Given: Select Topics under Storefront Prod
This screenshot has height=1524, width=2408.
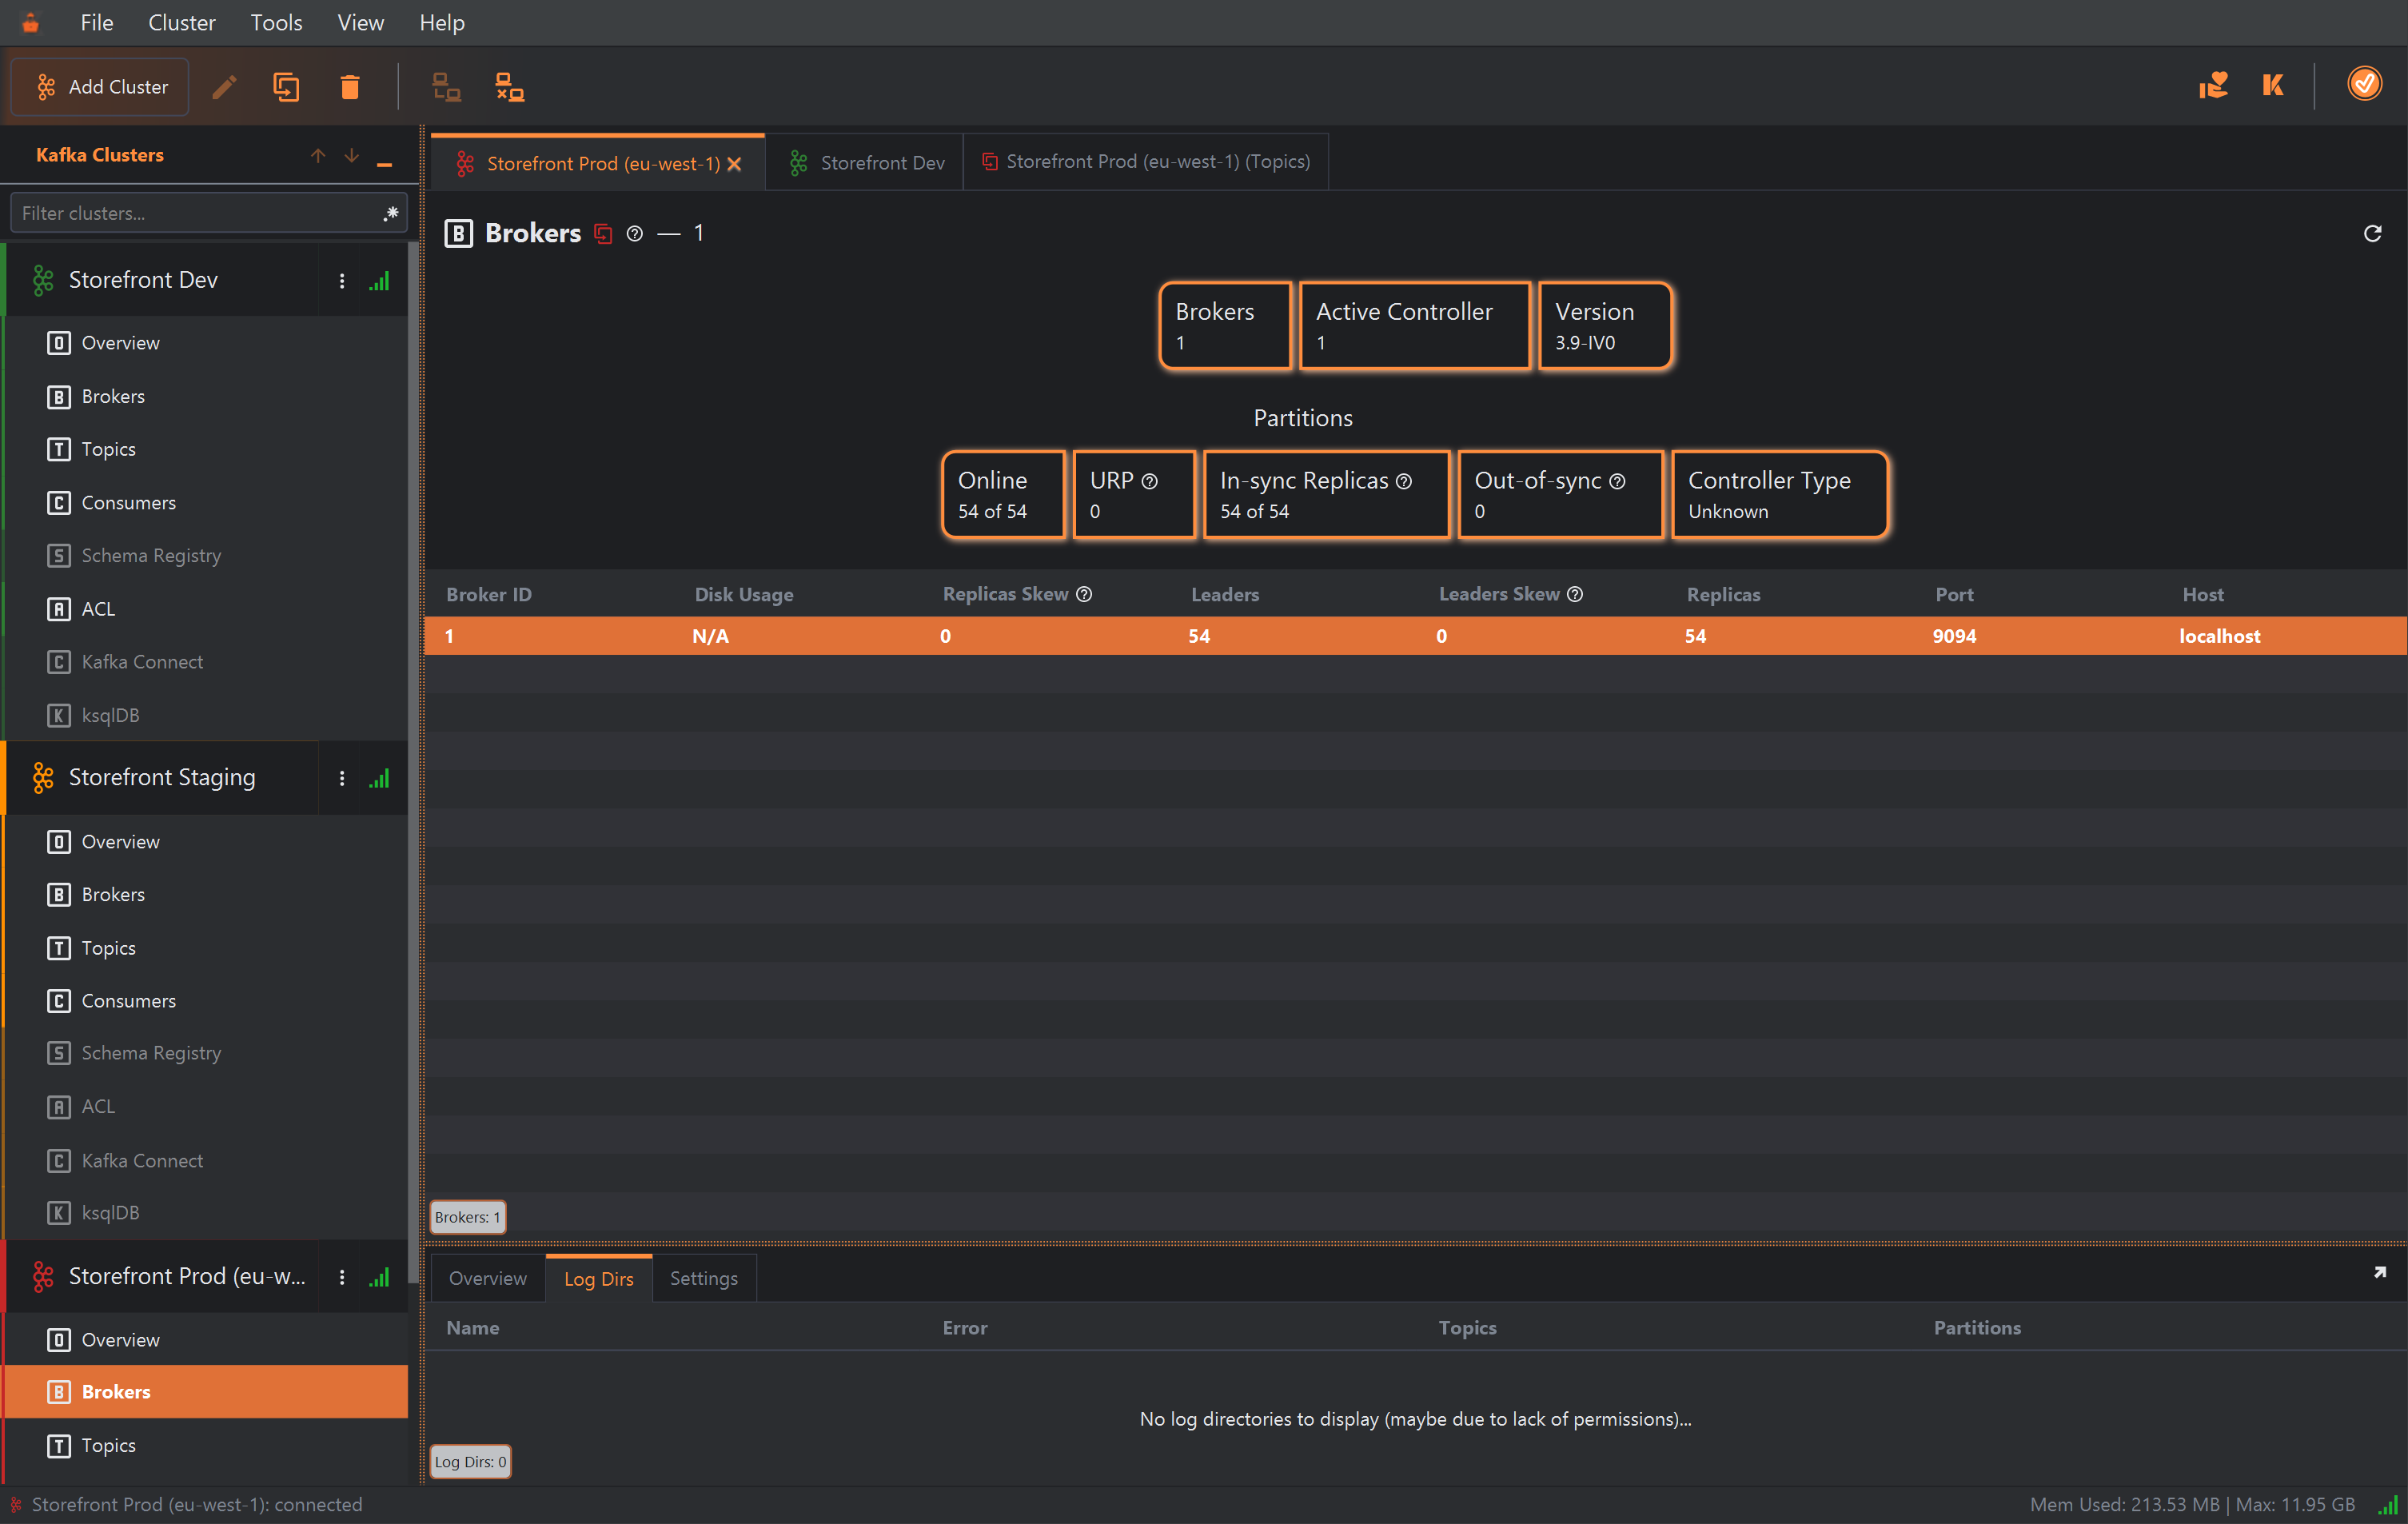Looking at the screenshot, I should click(x=205, y=1445).
